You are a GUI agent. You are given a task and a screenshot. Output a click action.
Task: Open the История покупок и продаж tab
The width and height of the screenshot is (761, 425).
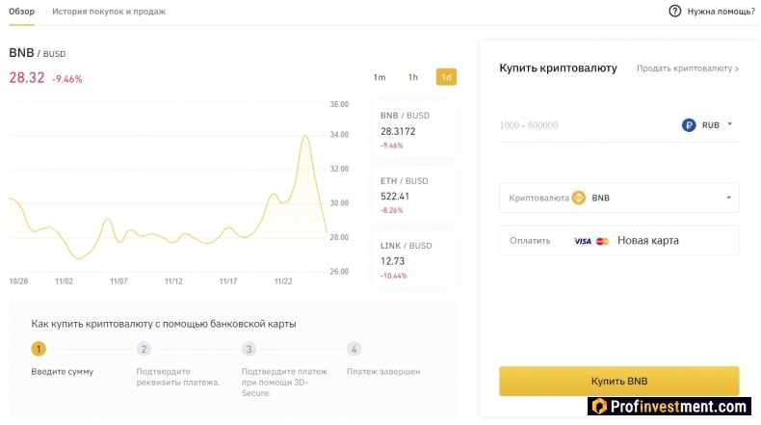click(x=109, y=12)
